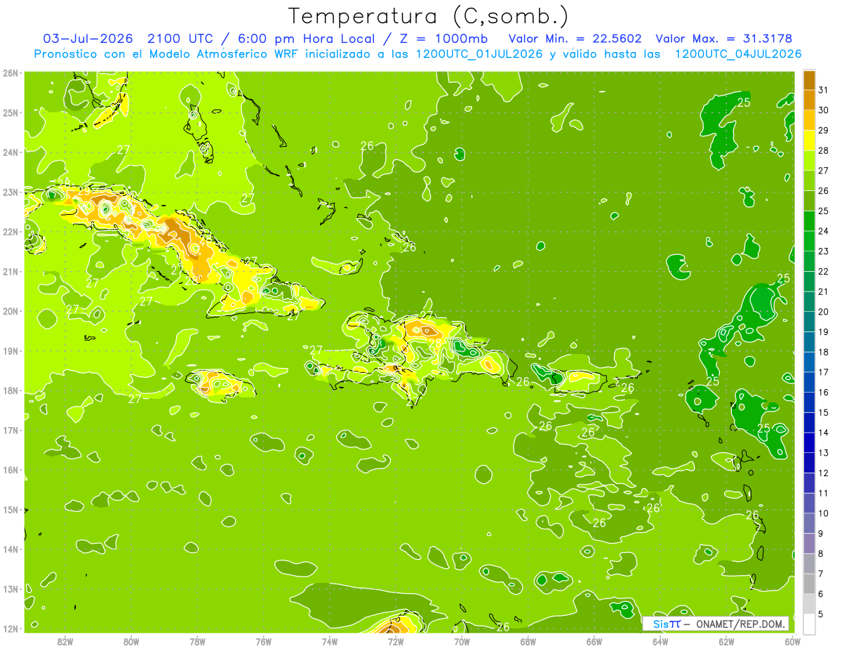
Task: Click the legend value "30"
Action: (823, 110)
